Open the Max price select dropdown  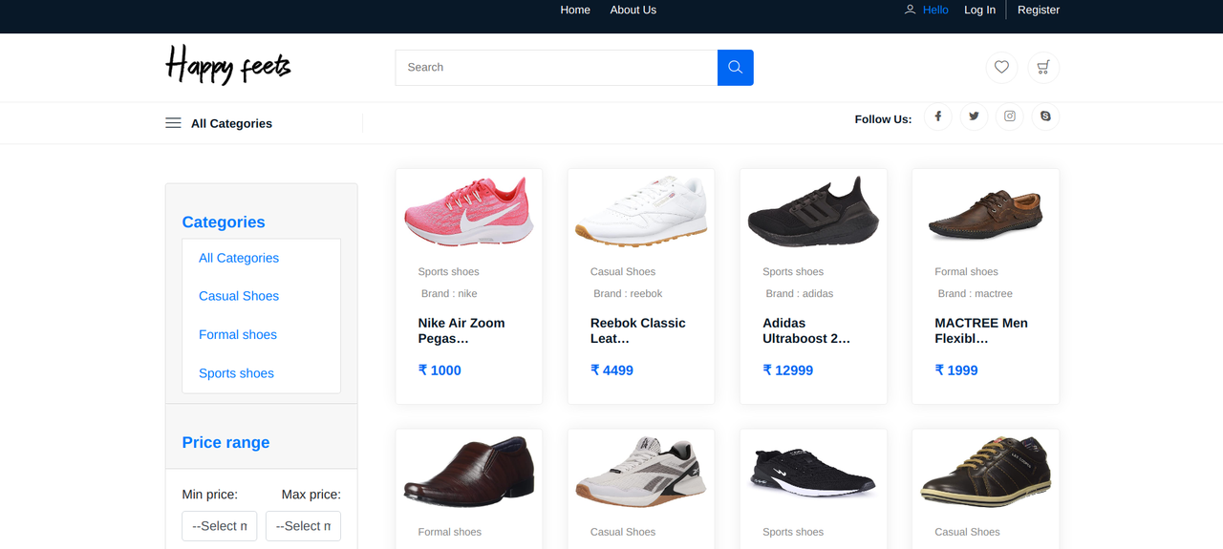tap(303, 526)
